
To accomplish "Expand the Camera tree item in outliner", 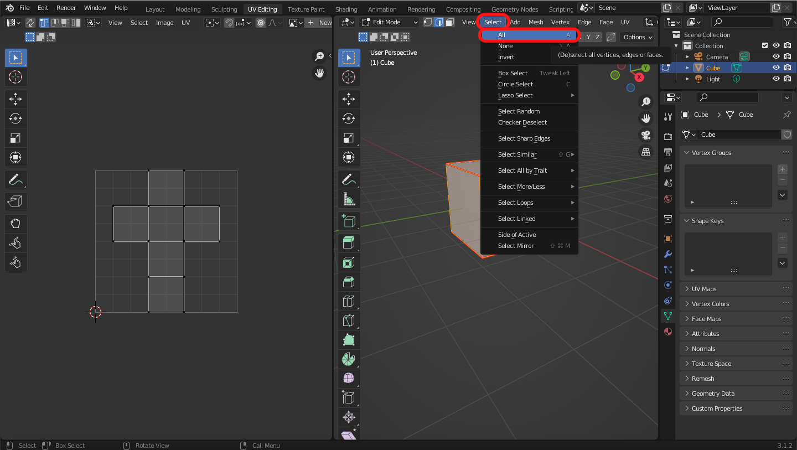I will (x=687, y=57).
